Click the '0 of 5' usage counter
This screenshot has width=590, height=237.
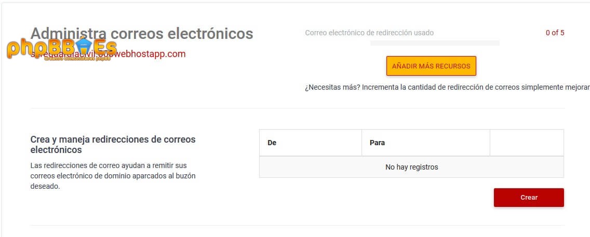(555, 33)
